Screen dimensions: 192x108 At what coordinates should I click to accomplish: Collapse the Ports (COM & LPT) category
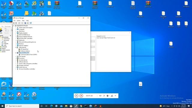tap(16, 53)
